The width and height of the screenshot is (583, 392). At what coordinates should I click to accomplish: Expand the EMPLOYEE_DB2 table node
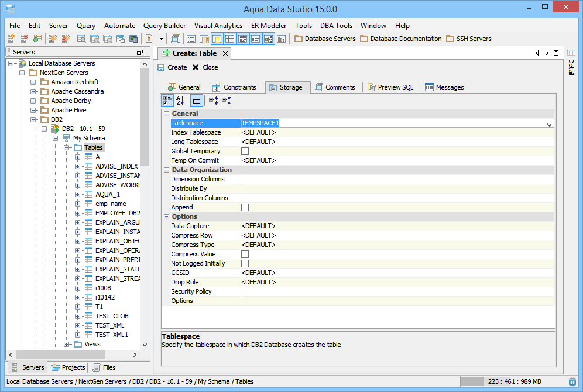77,214
